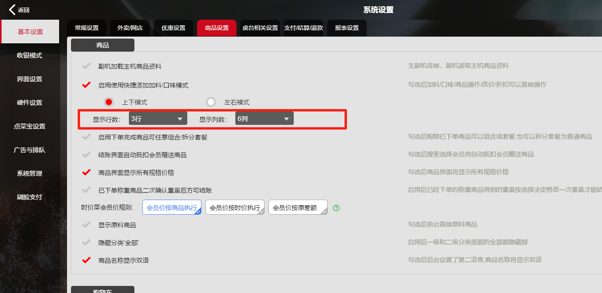This screenshot has height=293, width=602.
Task: Open the 外卖/网店 tab
Action: pyautogui.click(x=130, y=28)
